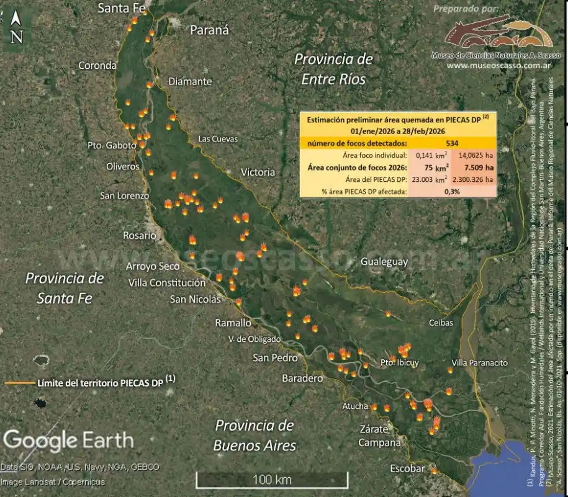Click 'Data SIO, NOAA, U.S. Navy' attribution
Screen dimensions: 568x497
[80, 467]
